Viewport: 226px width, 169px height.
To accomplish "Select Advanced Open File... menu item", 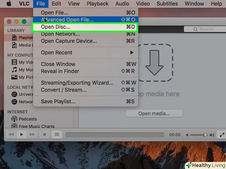I will click(86, 19).
